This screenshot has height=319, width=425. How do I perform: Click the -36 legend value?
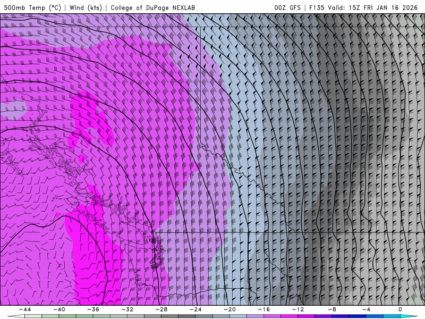click(93, 309)
